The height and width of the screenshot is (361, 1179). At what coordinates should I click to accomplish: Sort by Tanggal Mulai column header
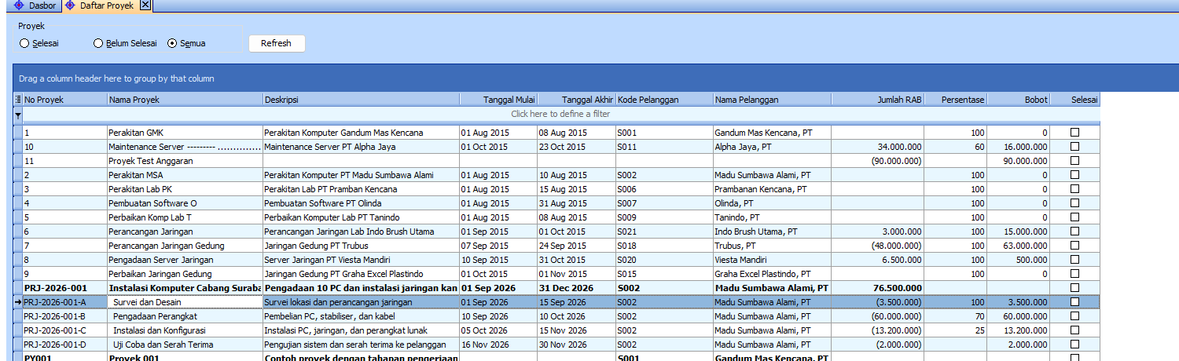[x=498, y=100]
